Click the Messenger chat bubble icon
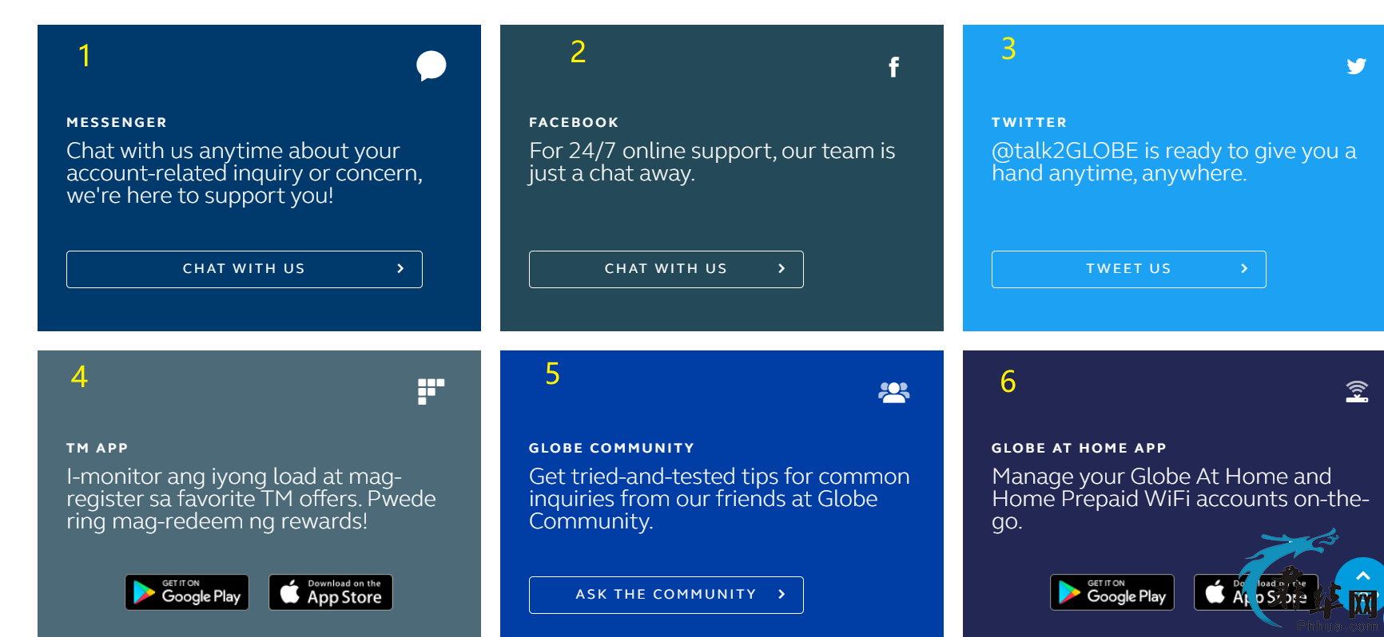 [432, 65]
